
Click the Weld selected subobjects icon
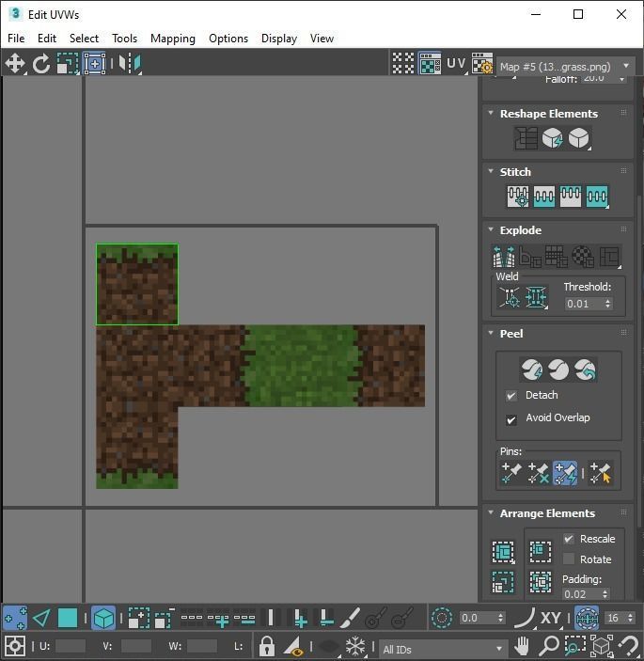pyautogui.click(x=536, y=298)
